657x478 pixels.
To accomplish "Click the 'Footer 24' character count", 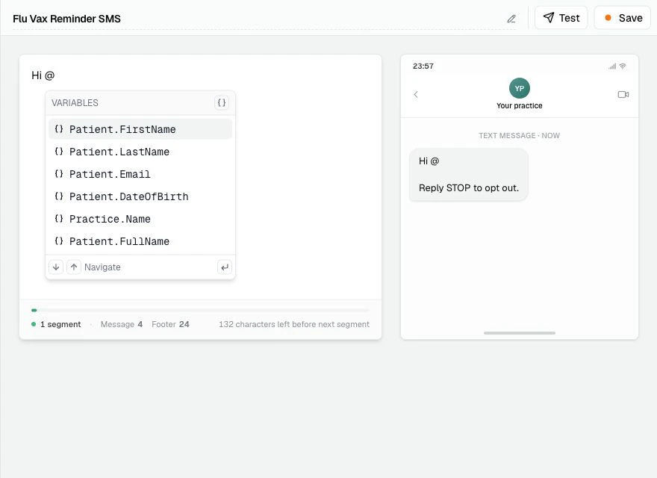I will coord(170,324).
